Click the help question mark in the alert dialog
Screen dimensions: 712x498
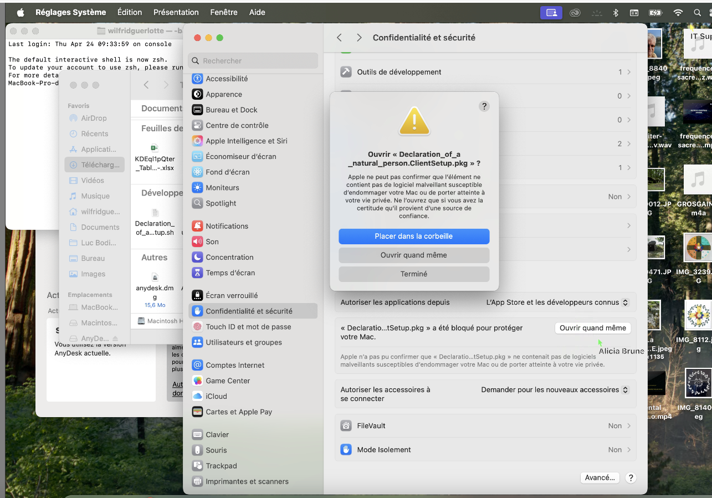pyautogui.click(x=484, y=106)
